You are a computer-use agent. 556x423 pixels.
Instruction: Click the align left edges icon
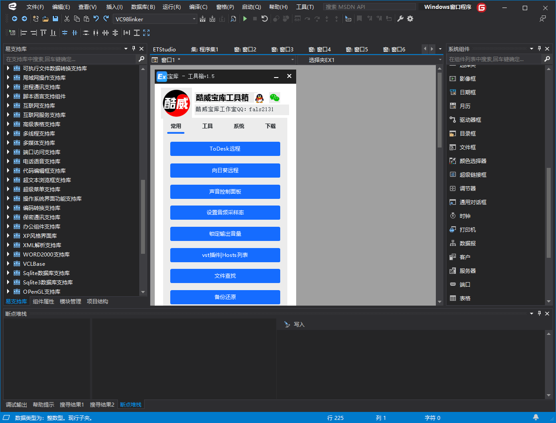click(24, 33)
